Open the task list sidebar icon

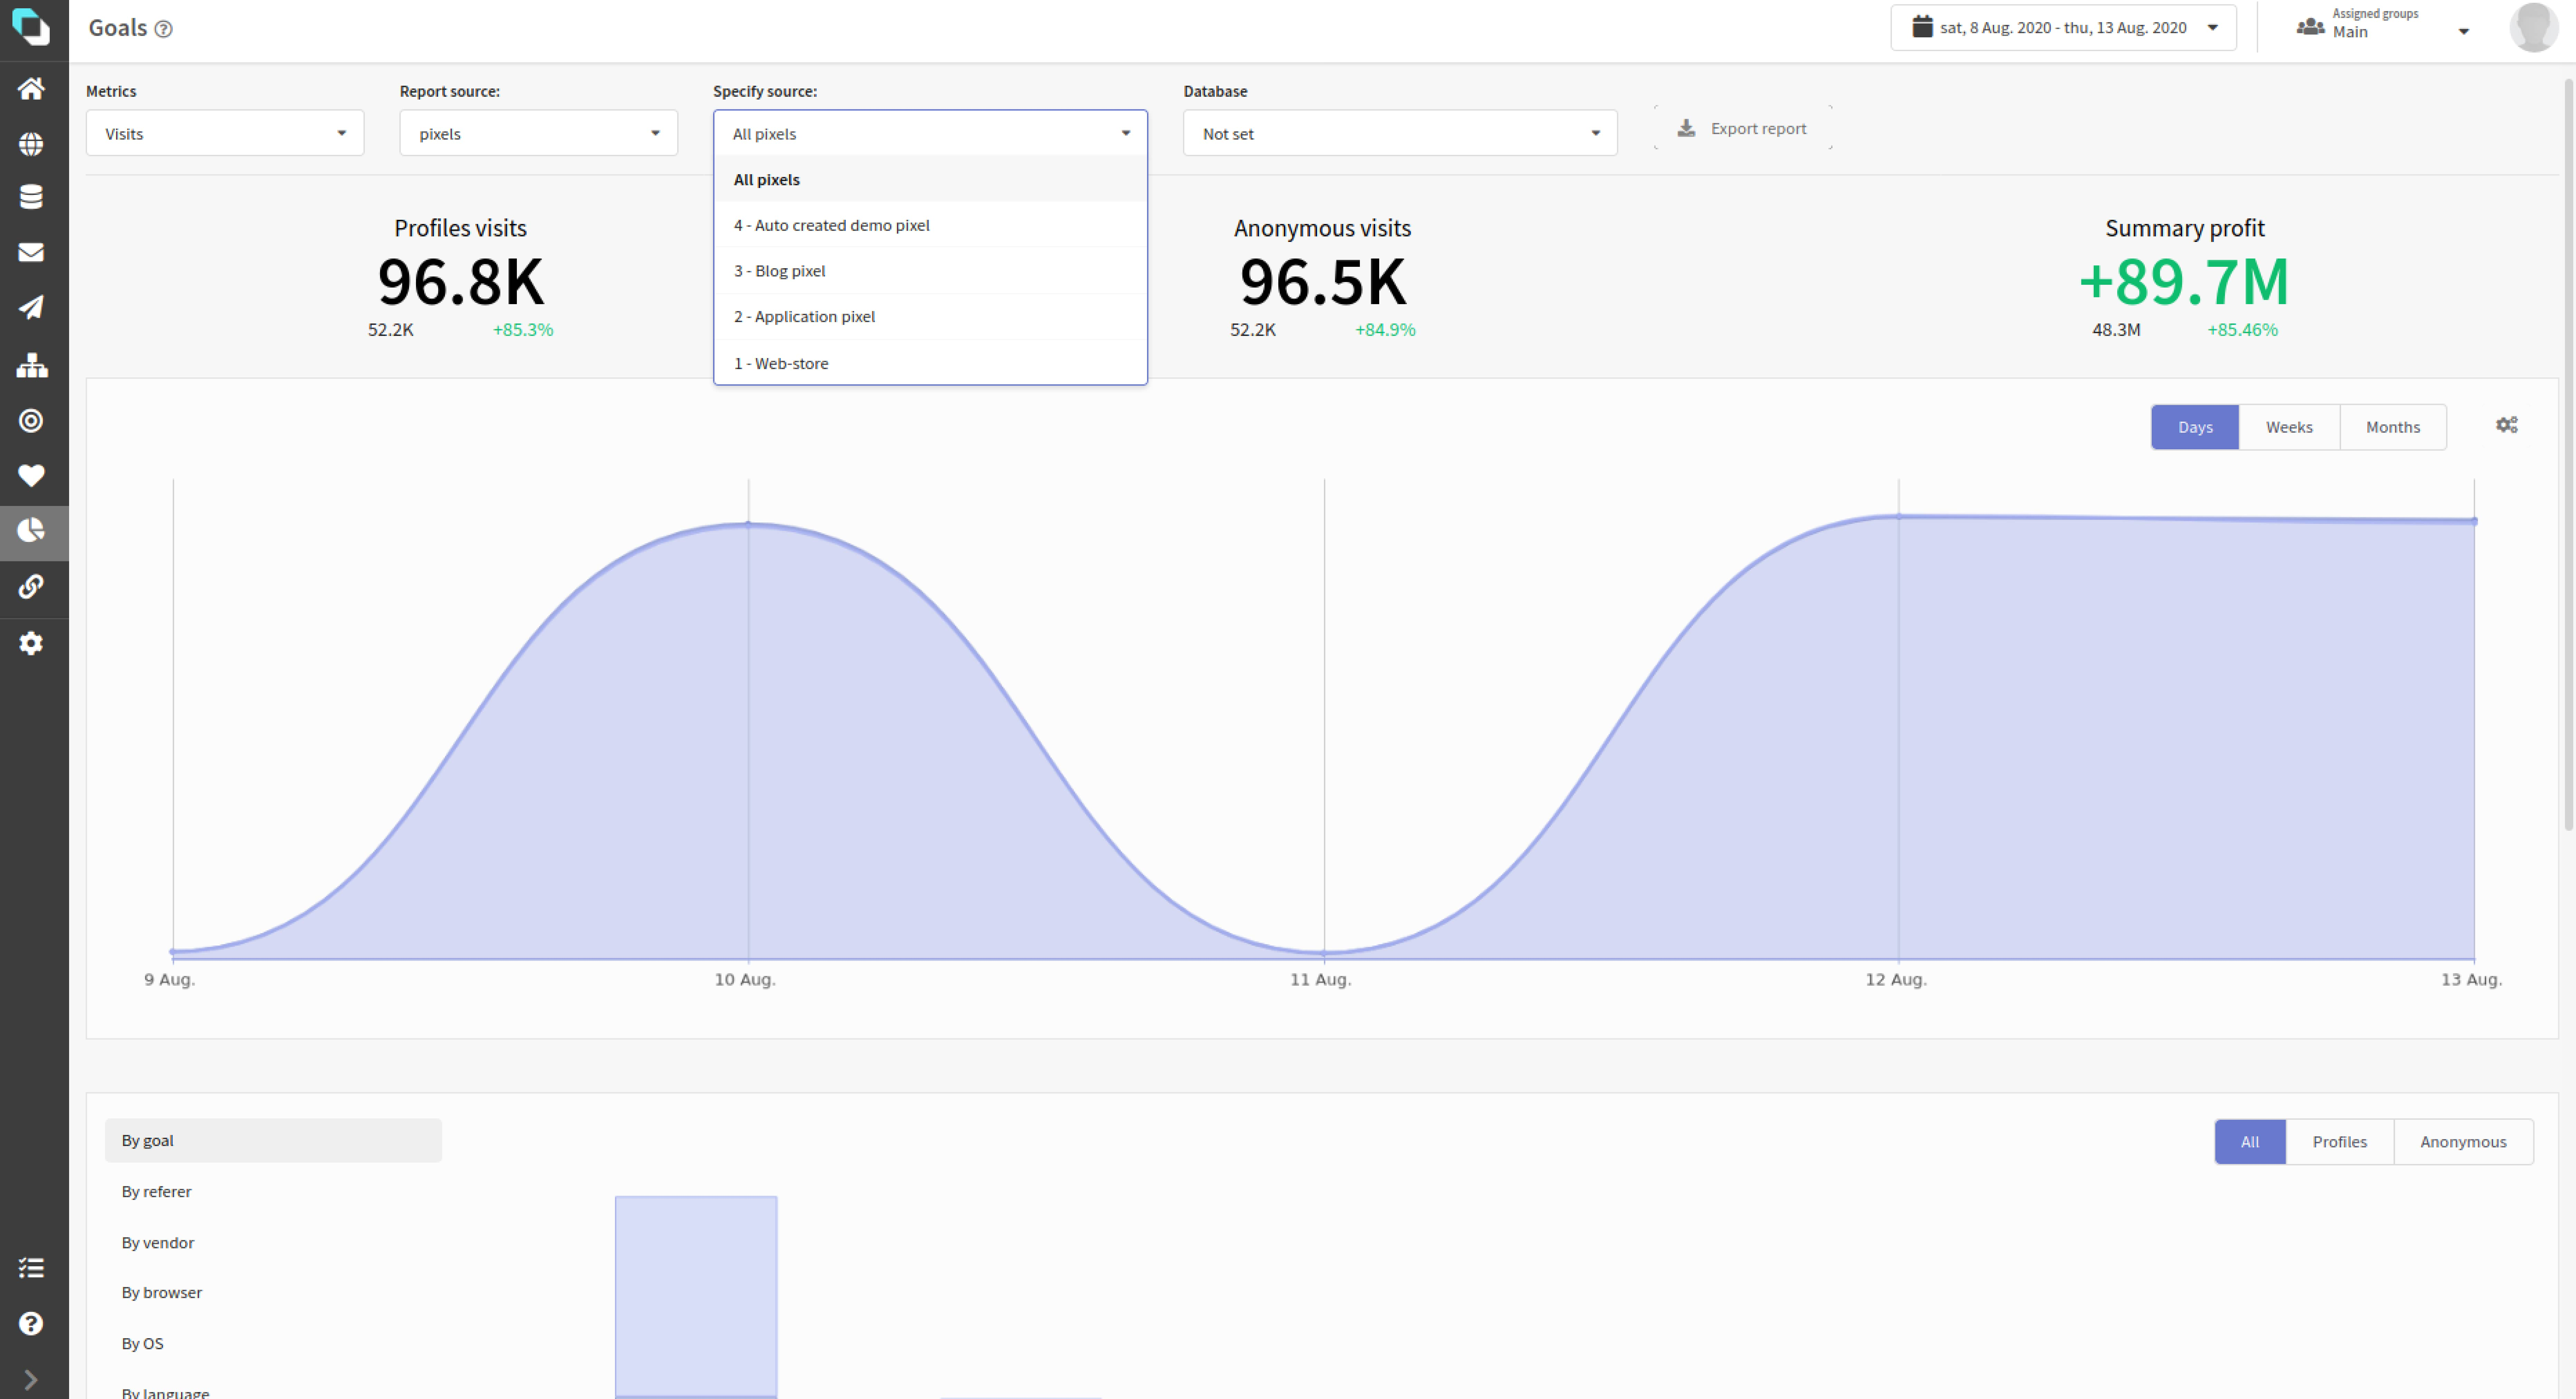(x=31, y=1268)
